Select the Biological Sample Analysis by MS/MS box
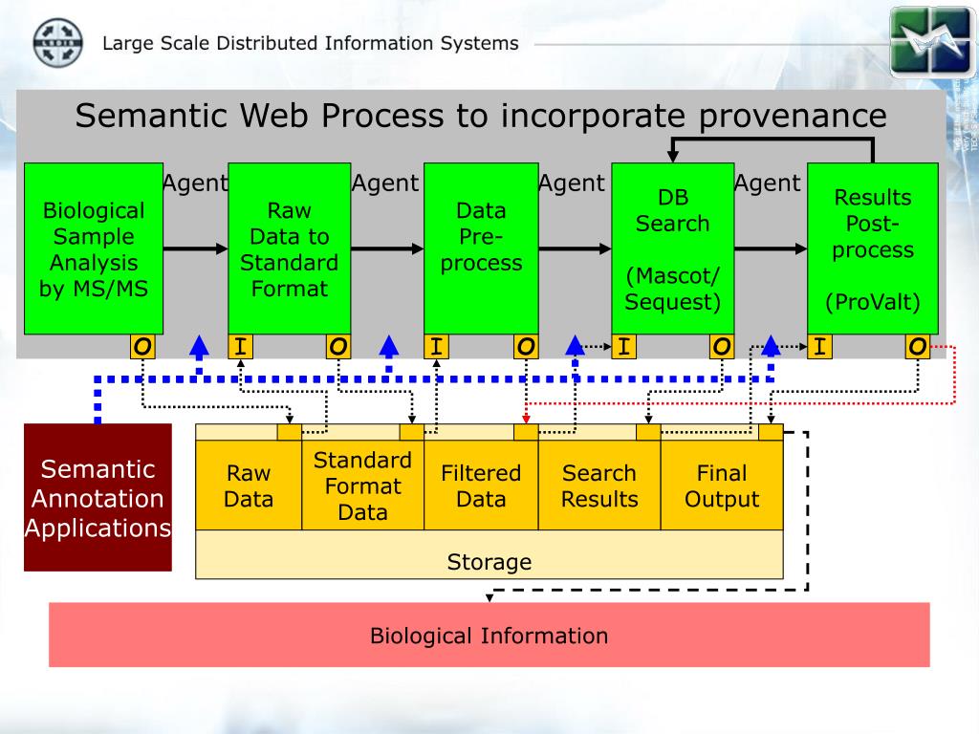 pyautogui.click(x=94, y=248)
